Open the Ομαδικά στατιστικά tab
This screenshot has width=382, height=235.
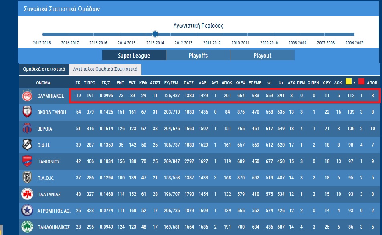44,69
